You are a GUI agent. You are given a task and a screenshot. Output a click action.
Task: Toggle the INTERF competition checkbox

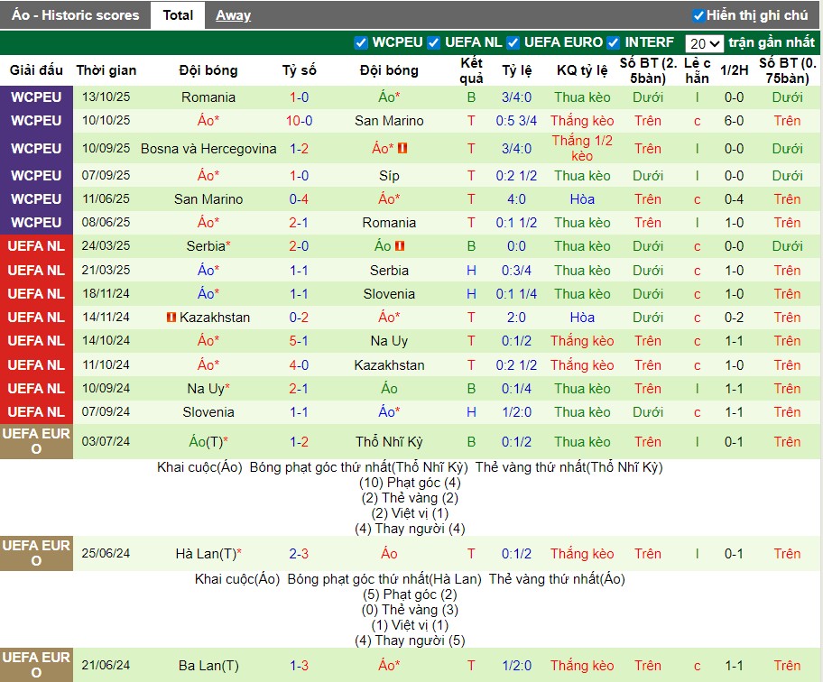coord(614,42)
